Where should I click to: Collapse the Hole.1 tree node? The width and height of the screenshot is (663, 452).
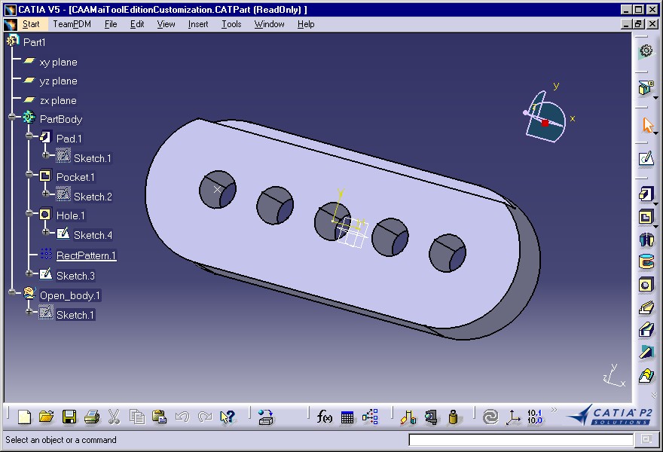pyautogui.click(x=29, y=213)
